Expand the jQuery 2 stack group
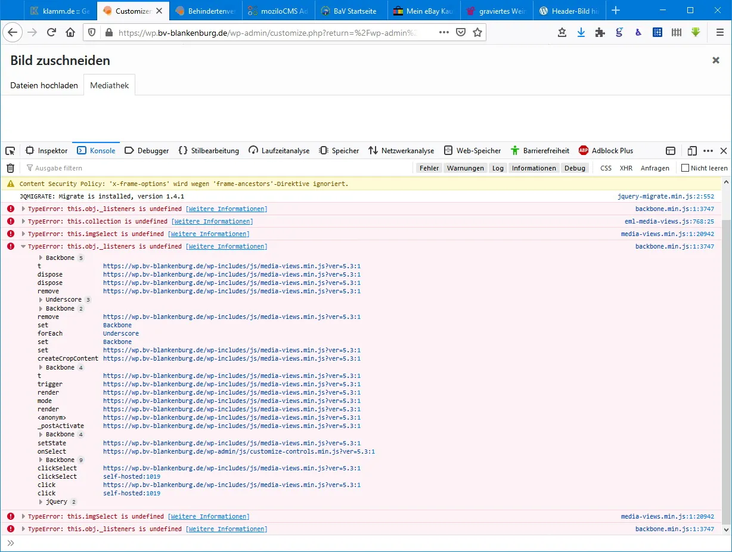This screenshot has width=732, height=552. [41, 502]
